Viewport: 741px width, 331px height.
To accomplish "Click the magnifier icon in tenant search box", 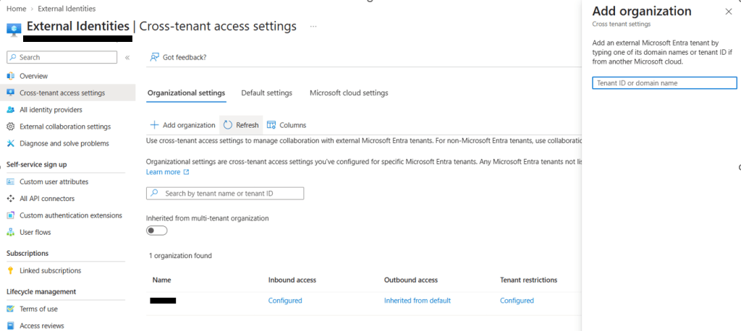I will tap(154, 194).
